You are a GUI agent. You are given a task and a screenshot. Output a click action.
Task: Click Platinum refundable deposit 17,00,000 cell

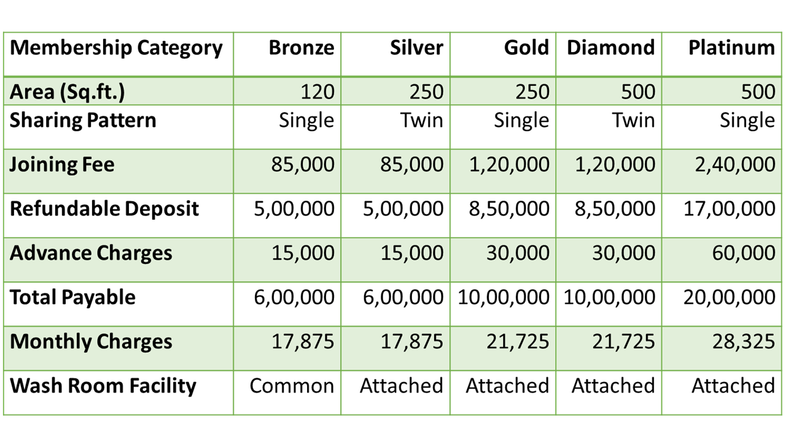pyautogui.click(x=721, y=215)
